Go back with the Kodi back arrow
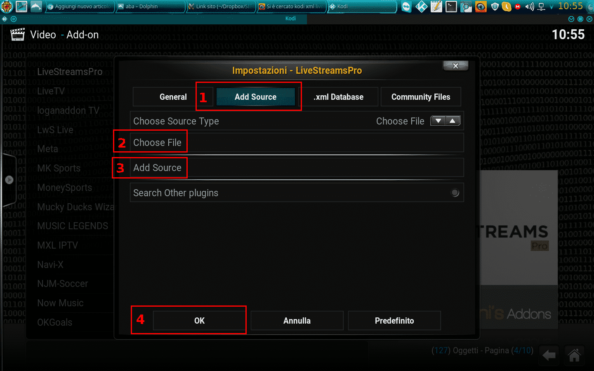The height and width of the screenshot is (371, 594). [549, 355]
